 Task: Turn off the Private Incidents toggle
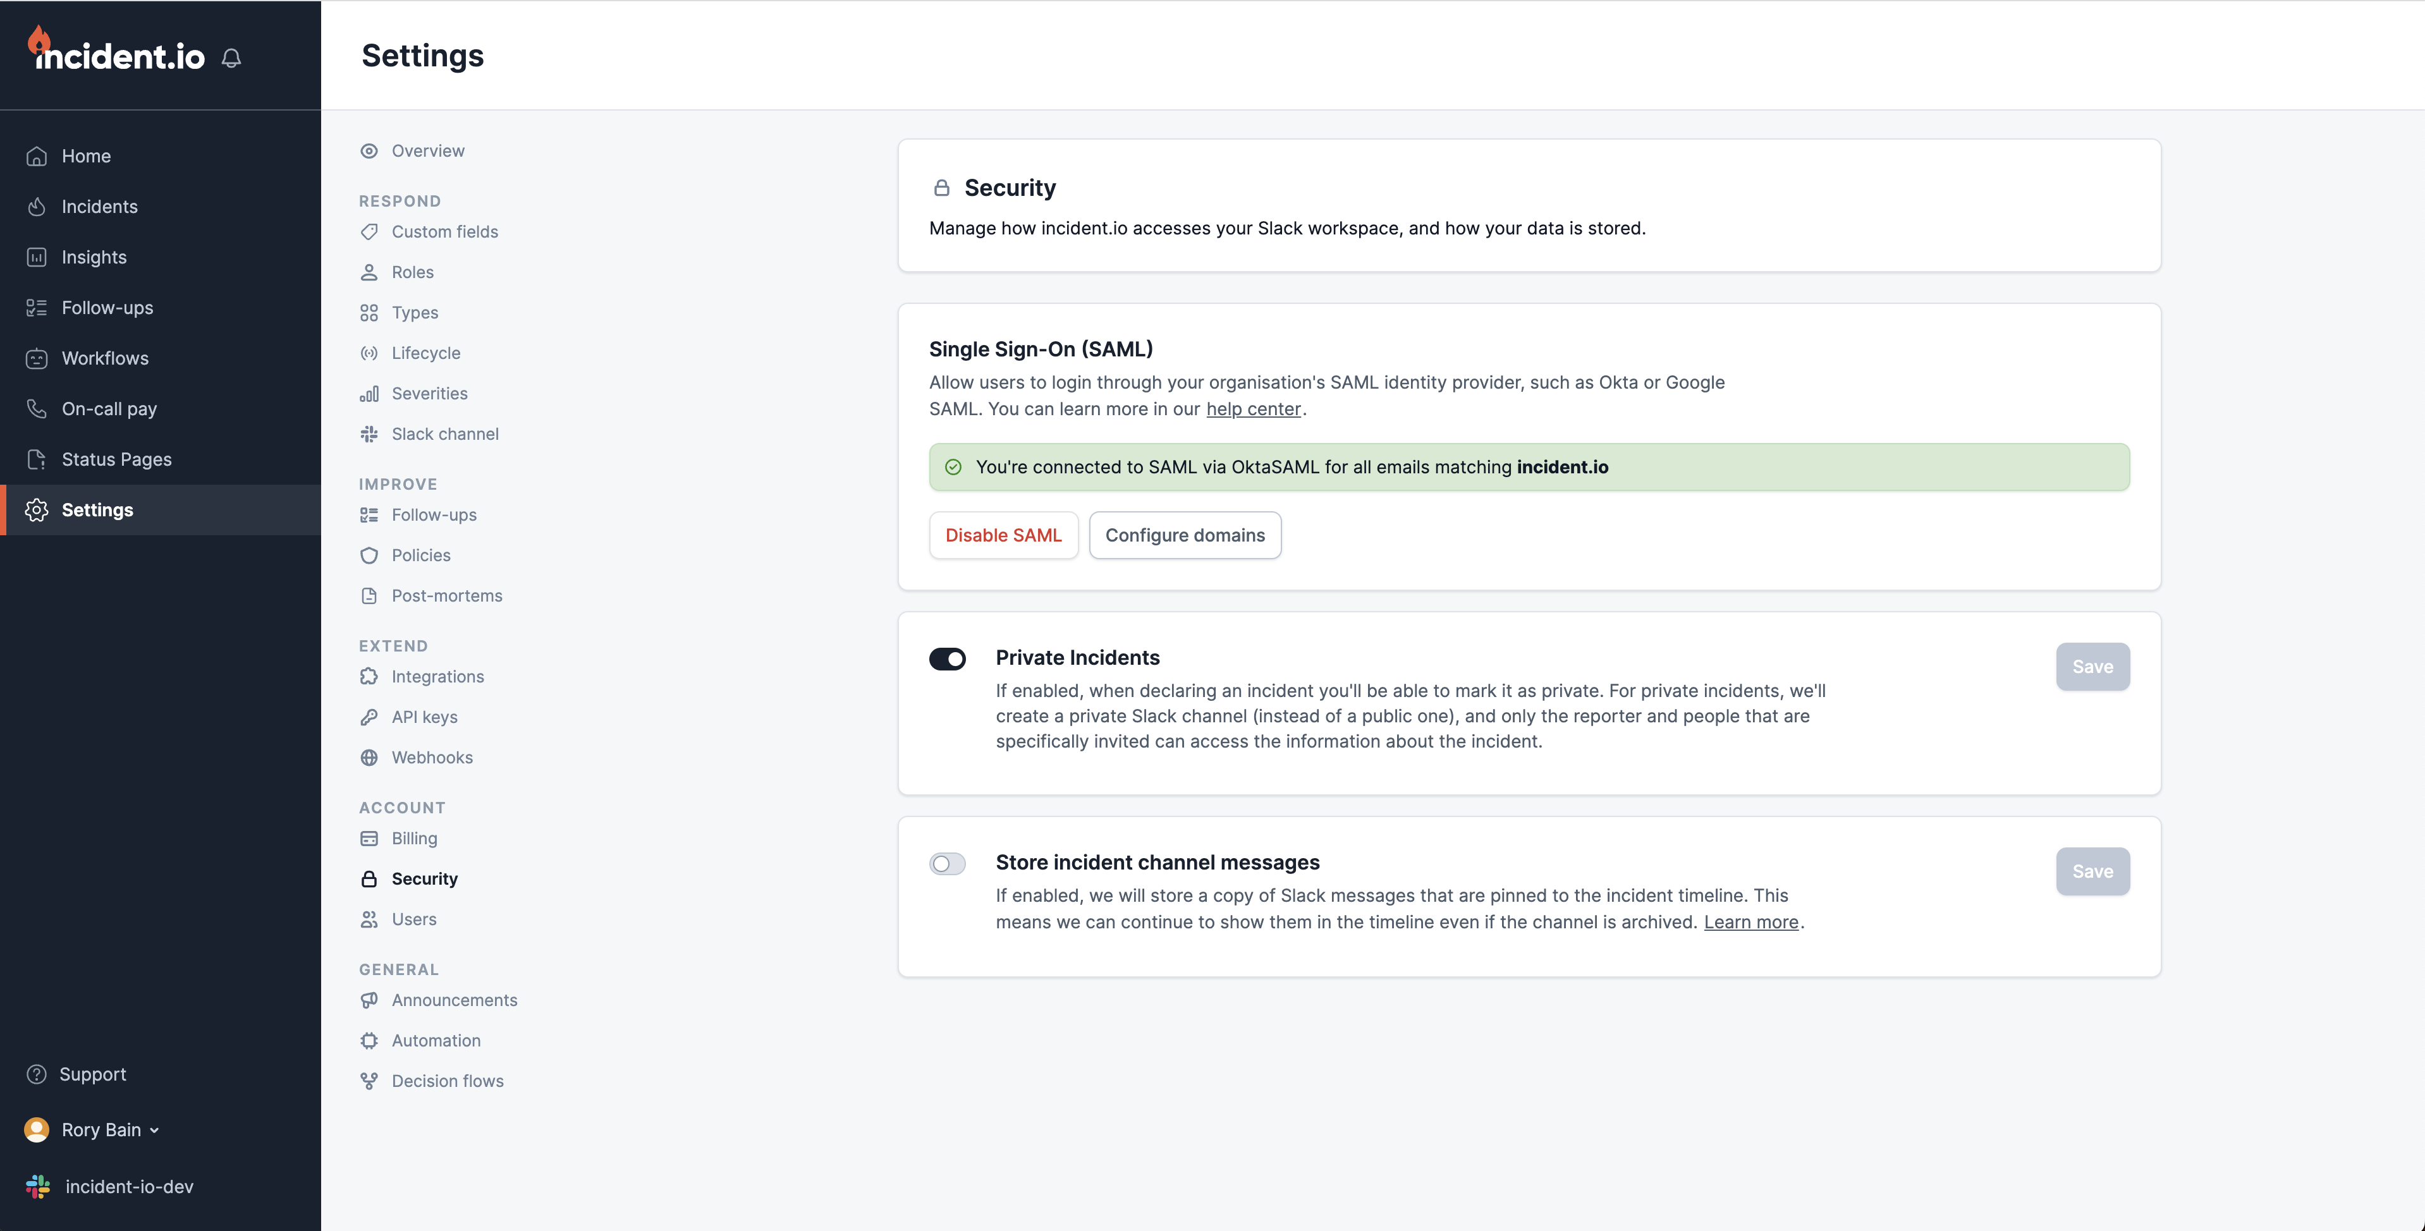[x=947, y=659]
